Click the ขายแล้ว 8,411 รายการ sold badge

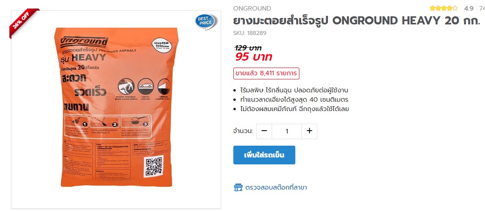(x=266, y=73)
